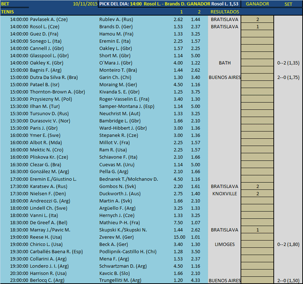Select 'Bambridge L. (Gbr)' cell
The image size is (303, 284).
point(120,121)
